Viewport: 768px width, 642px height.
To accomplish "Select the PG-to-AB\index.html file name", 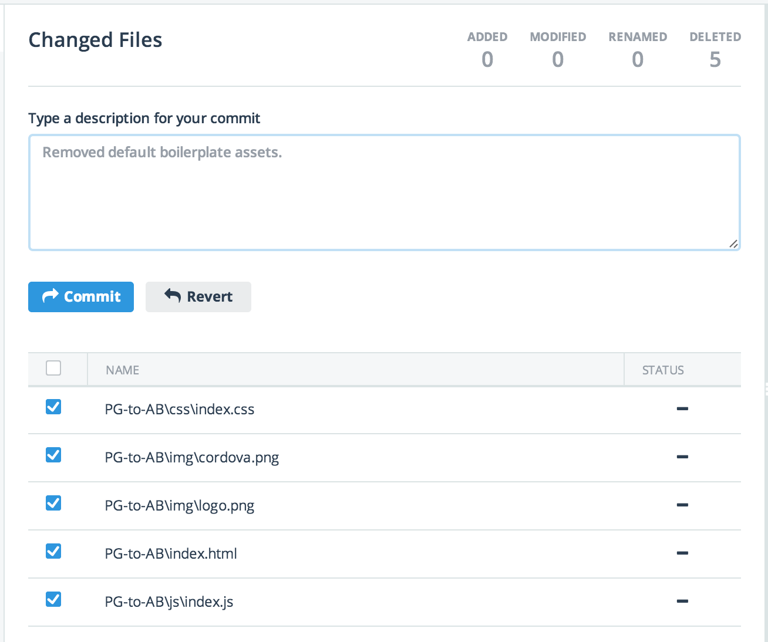I will click(x=171, y=553).
